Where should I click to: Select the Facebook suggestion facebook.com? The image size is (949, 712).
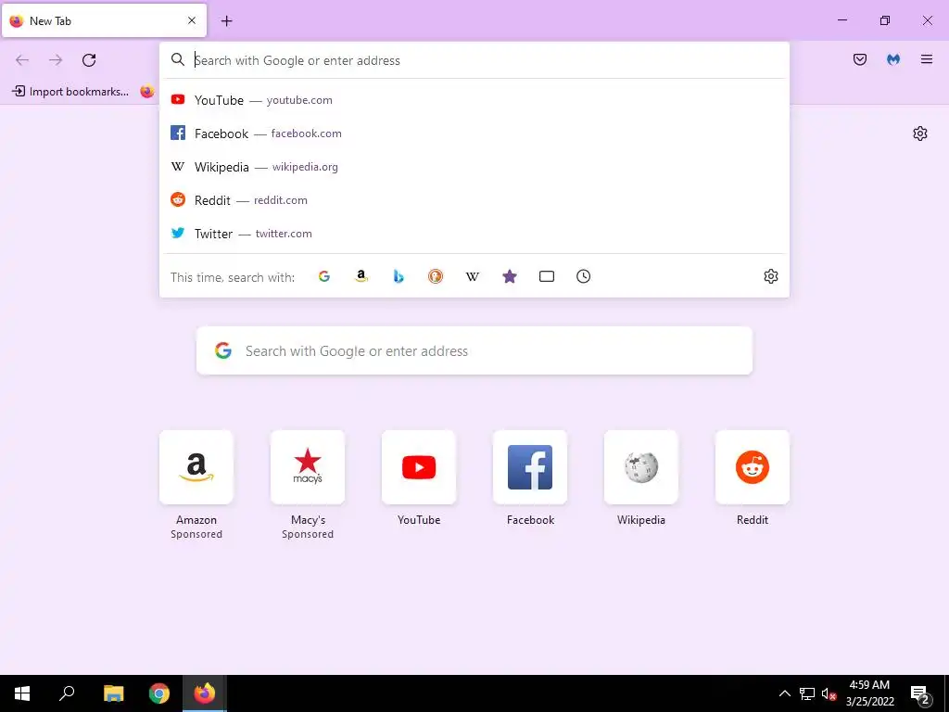474,133
